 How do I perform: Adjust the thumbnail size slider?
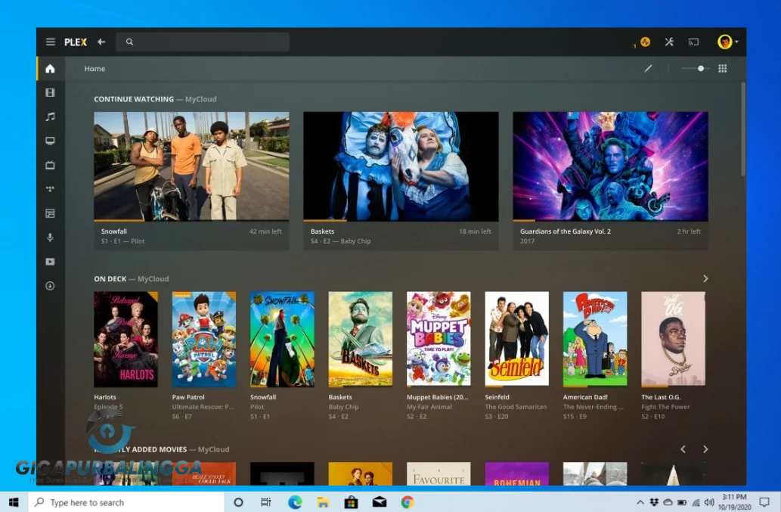(696, 68)
